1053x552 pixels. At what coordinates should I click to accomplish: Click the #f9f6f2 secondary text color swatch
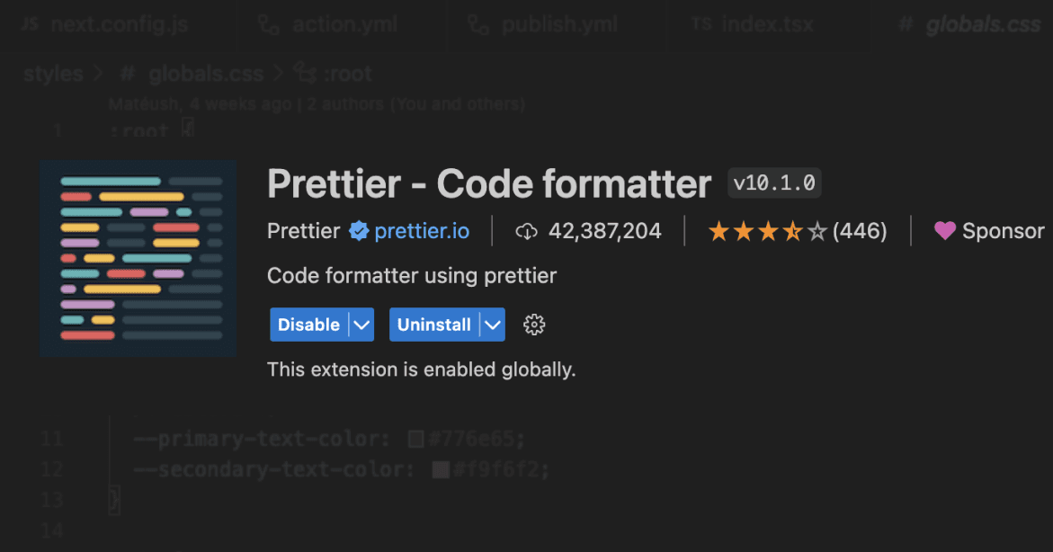pos(441,469)
